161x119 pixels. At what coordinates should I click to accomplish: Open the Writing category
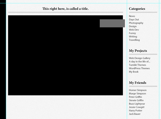(x=133, y=37)
